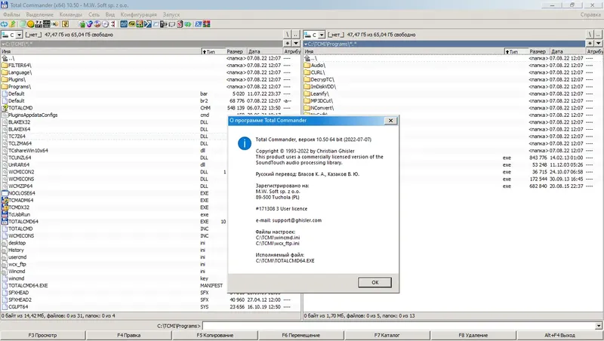This screenshot has height=341, width=604.
Task: Click the green double-arrow sync toolbar icon
Action: pos(187,24)
